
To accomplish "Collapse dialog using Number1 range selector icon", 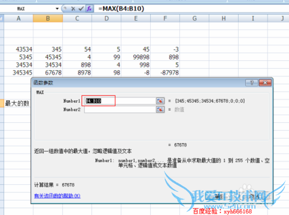I will (x=160, y=101).
